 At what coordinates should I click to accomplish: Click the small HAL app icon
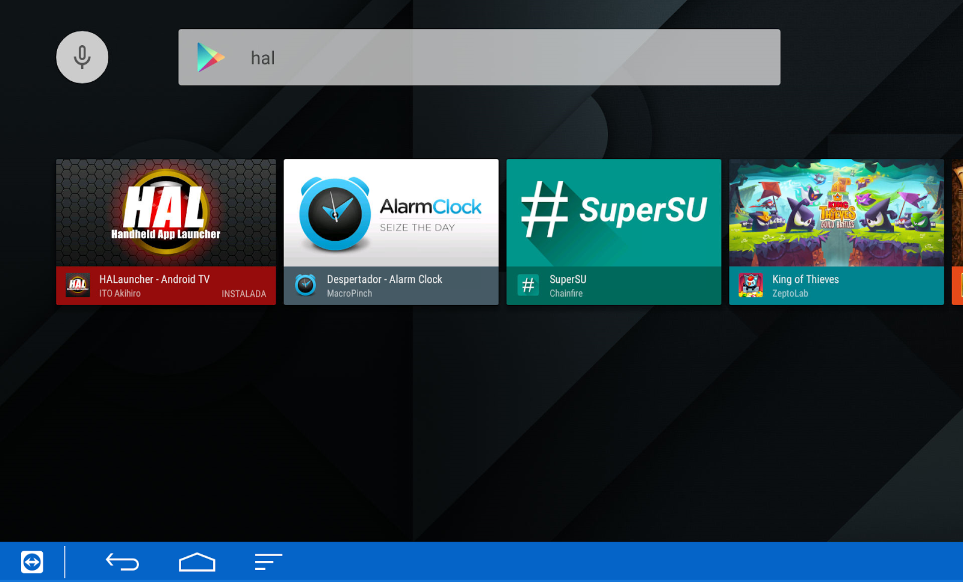[x=78, y=285]
